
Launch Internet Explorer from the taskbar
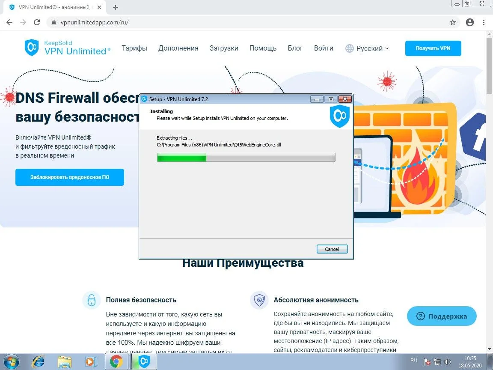click(39, 361)
